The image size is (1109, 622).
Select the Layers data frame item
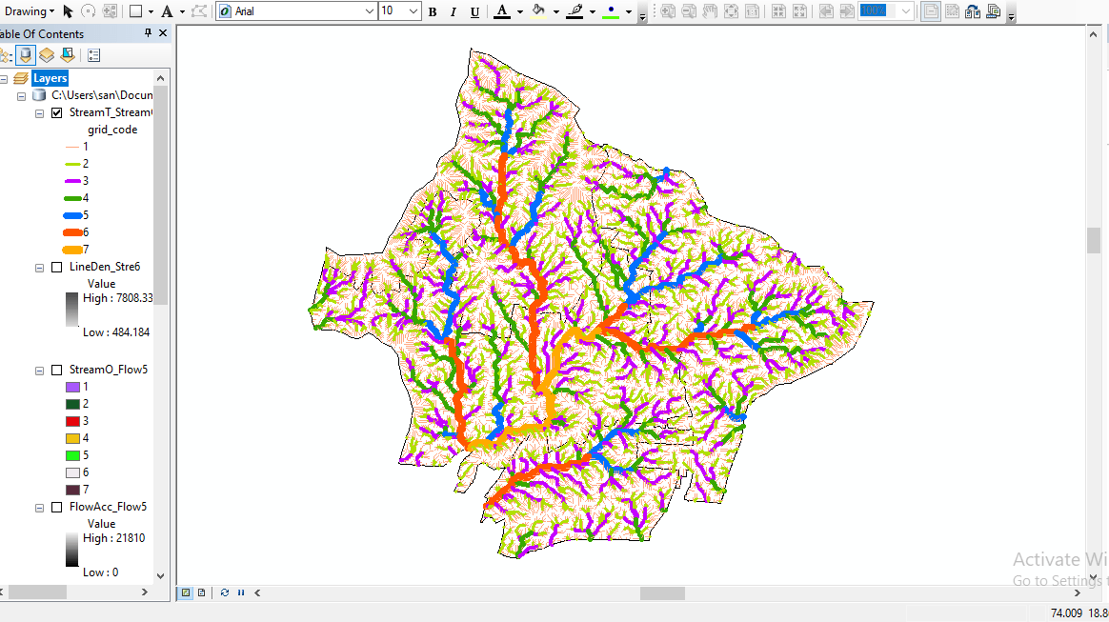pos(50,78)
